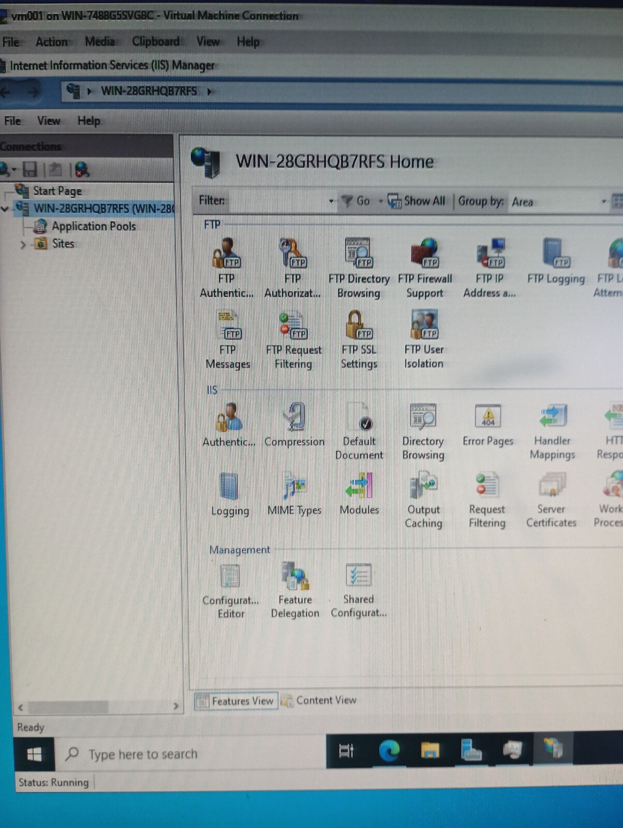Click the Up folder icon in Connections toolbar
623x828 pixels.
(x=55, y=169)
